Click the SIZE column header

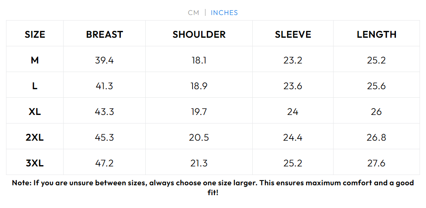pyautogui.click(x=35, y=35)
